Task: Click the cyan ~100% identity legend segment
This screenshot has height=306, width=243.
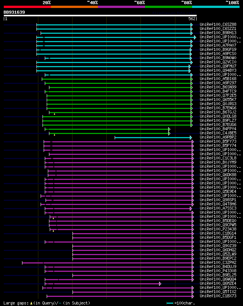Action: (216, 7)
